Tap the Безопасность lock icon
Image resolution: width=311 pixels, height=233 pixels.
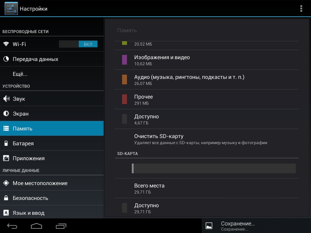[x=6, y=198]
